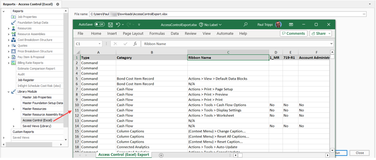Open the No Label sensitivity dropdown
This screenshot has height=160, width=376.
tap(211, 25)
